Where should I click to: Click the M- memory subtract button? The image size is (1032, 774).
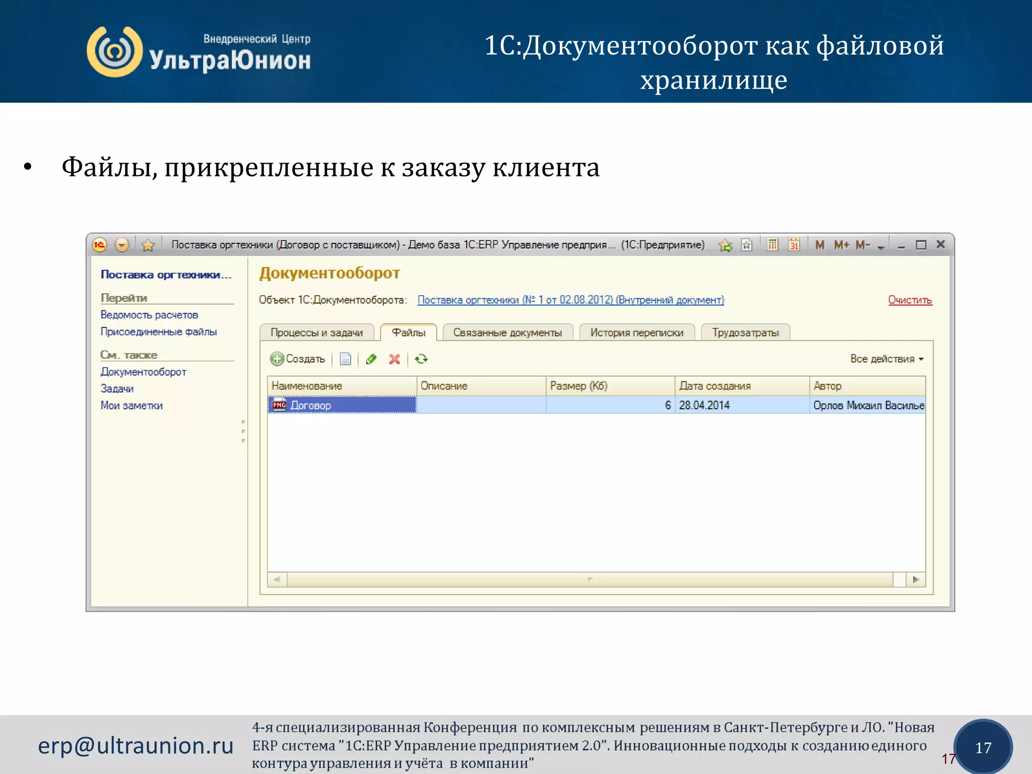pyautogui.click(x=863, y=245)
